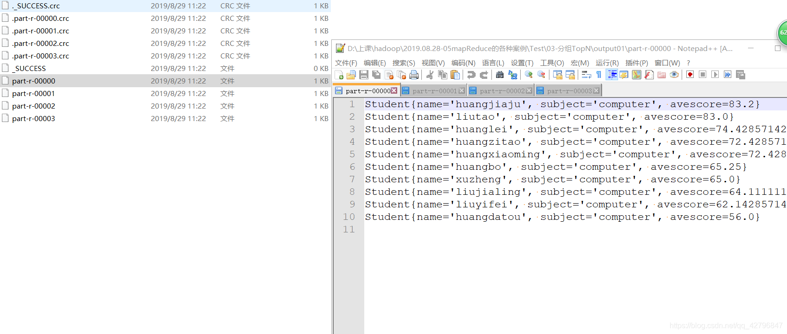This screenshot has width=787, height=334.
Task: Open the 语言(L) menu
Action: point(493,63)
